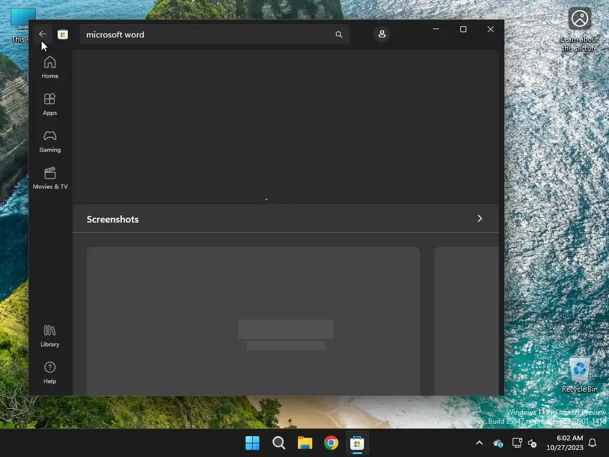This screenshot has width=609, height=457.
Task: Go back with the Store back arrow
Action: 42,34
